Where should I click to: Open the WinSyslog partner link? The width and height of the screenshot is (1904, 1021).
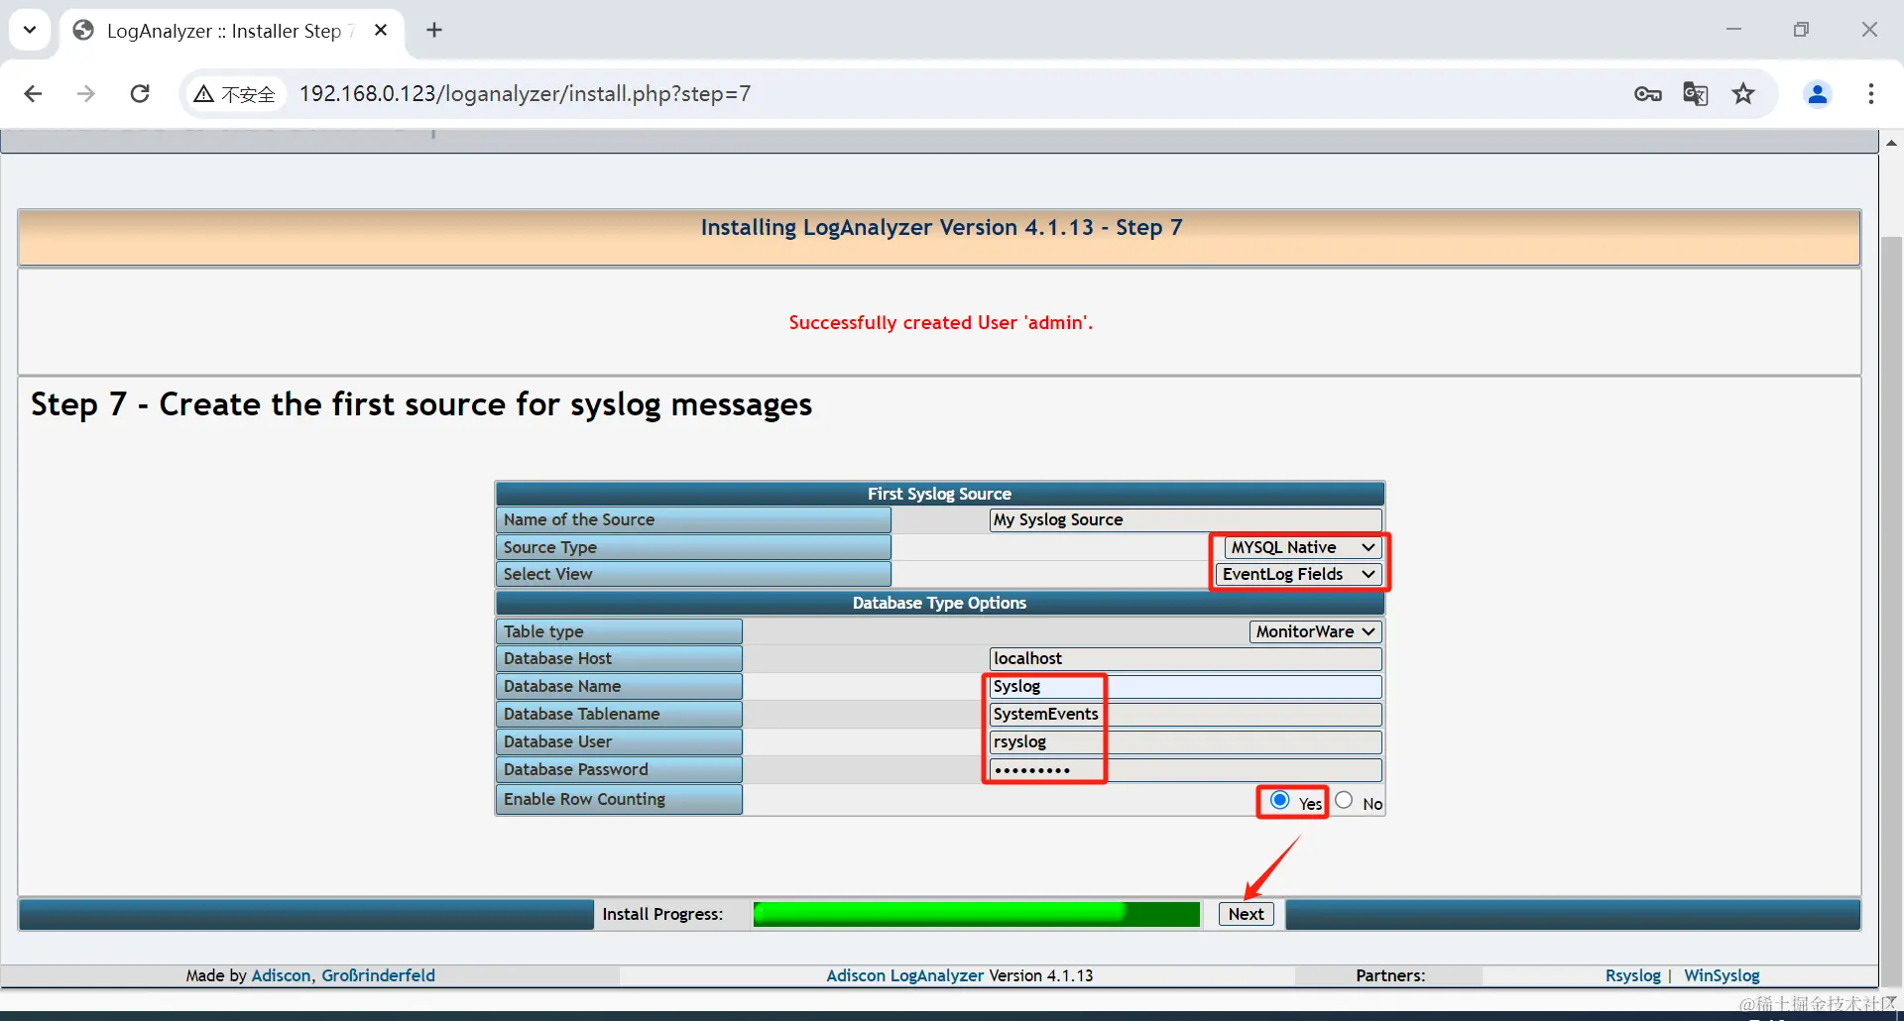pyautogui.click(x=1722, y=975)
